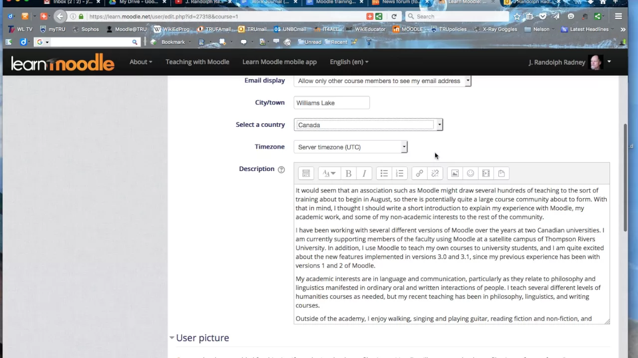Click the browser URL address bar

[x=227, y=16]
